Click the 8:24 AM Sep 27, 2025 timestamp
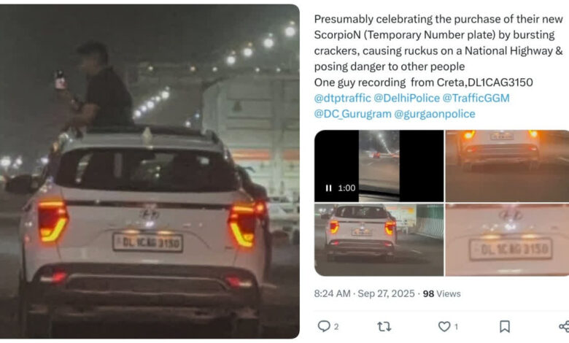 point(364,293)
